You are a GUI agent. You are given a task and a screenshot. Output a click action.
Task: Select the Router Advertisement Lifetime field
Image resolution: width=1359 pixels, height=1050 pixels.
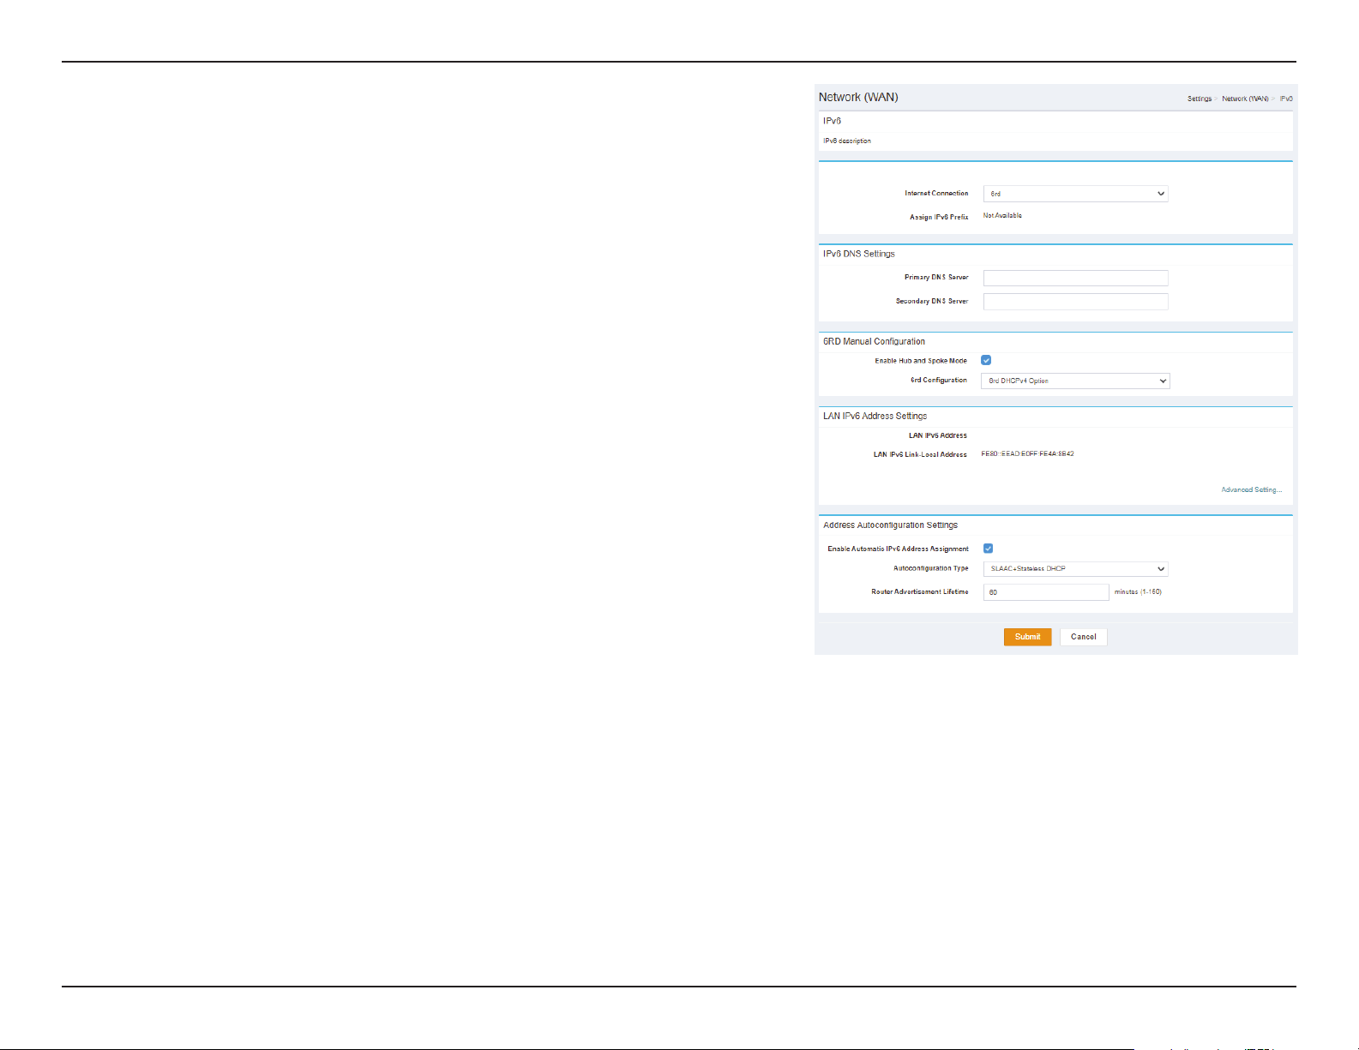[1046, 592]
